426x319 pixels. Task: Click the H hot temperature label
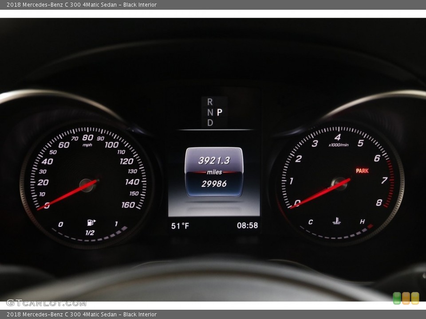362,222
